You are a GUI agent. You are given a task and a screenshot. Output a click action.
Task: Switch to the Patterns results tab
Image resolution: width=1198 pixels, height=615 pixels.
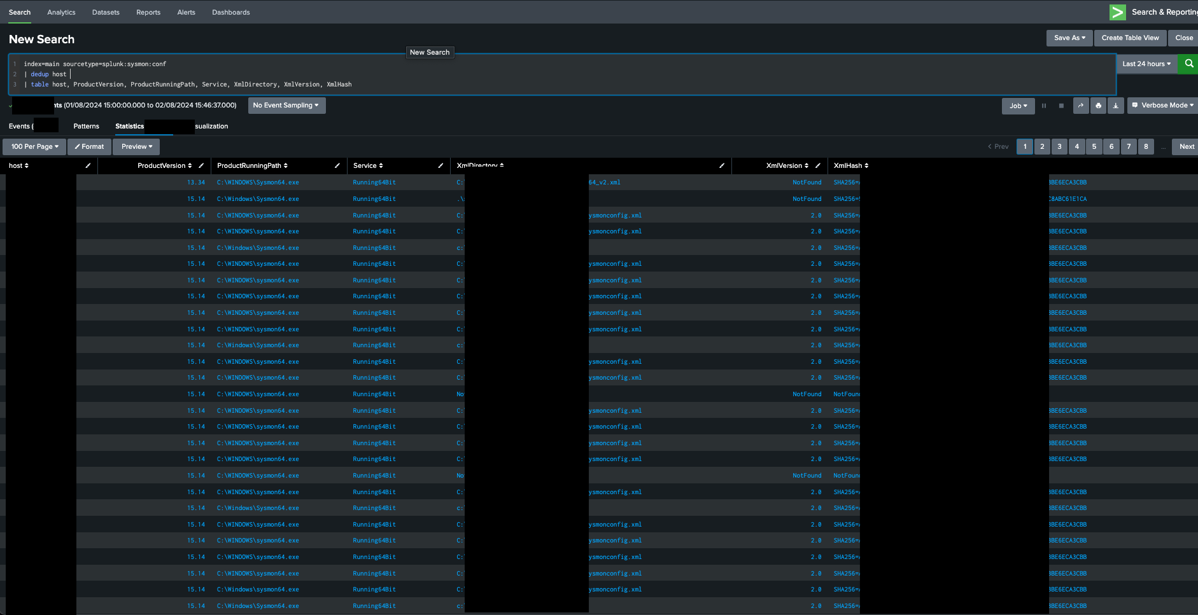coord(87,126)
